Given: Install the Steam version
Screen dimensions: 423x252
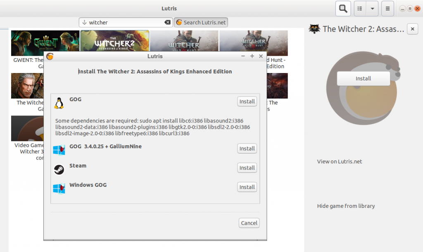Looking at the screenshot, I should pos(247,168).
